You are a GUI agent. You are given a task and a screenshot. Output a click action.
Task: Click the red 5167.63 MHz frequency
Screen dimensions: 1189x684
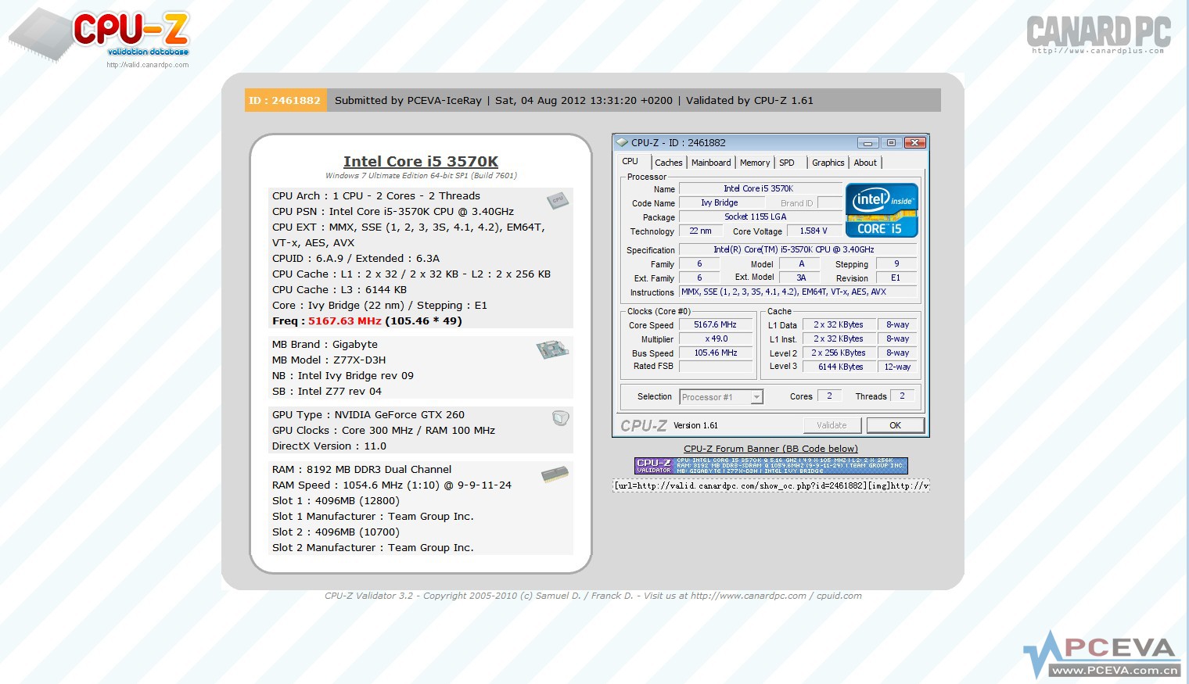(345, 321)
